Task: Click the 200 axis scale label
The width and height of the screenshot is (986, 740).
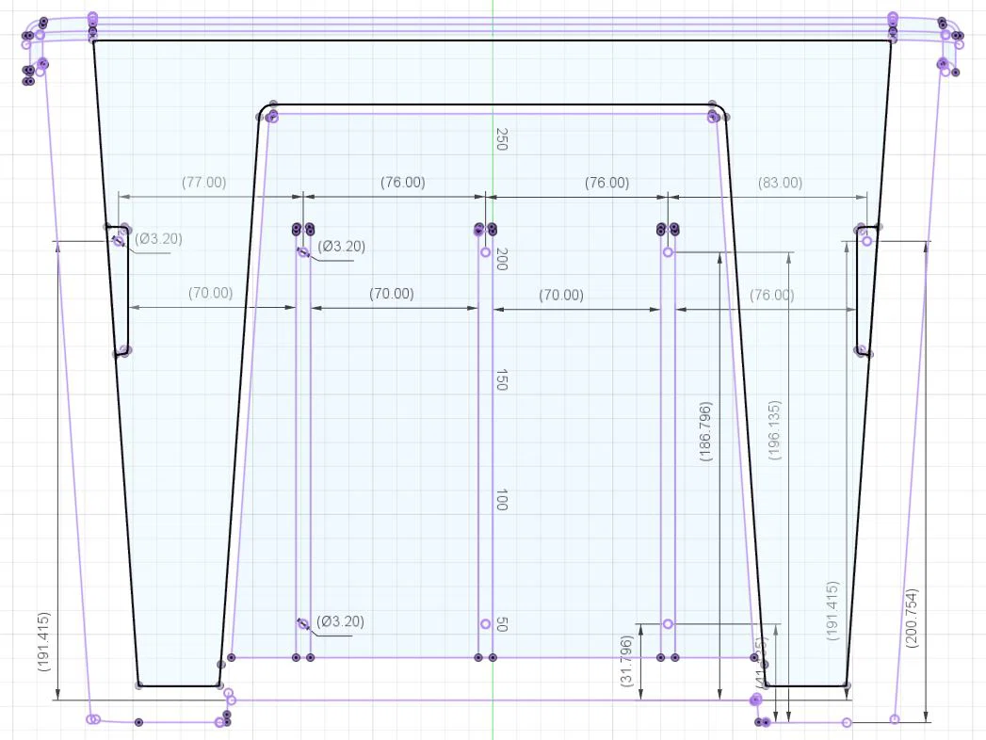Action: [x=501, y=259]
